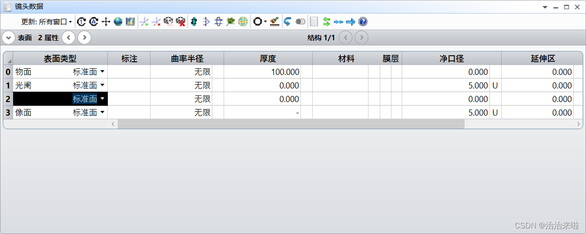Open the dropdown arrow beside the aperture ring icon
Viewport: 586px width, 234px height.
click(265, 22)
